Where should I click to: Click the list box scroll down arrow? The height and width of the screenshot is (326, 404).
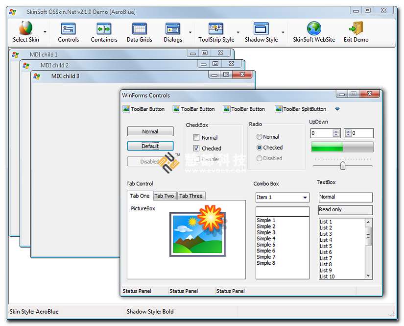(x=368, y=276)
